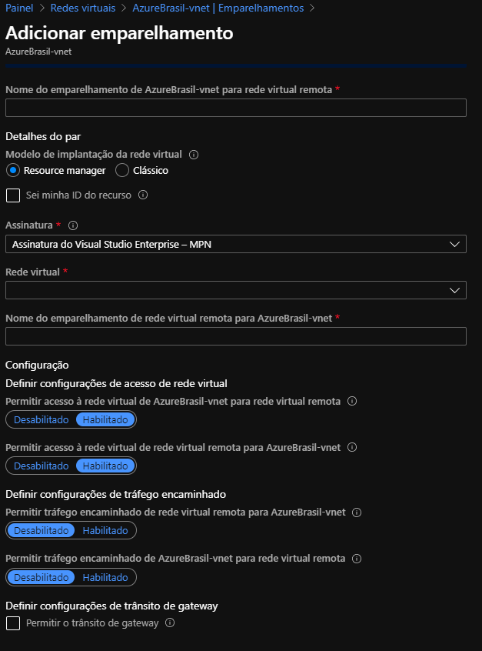The width and height of the screenshot is (482, 651).
Task: Enable Permitir o trânsito de gateway checkbox
Action: pyautogui.click(x=13, y=623)
